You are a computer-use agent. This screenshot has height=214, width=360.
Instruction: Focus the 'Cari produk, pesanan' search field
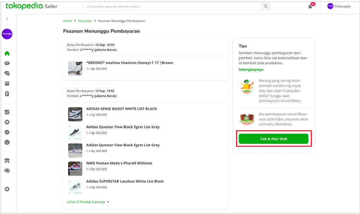172,6
